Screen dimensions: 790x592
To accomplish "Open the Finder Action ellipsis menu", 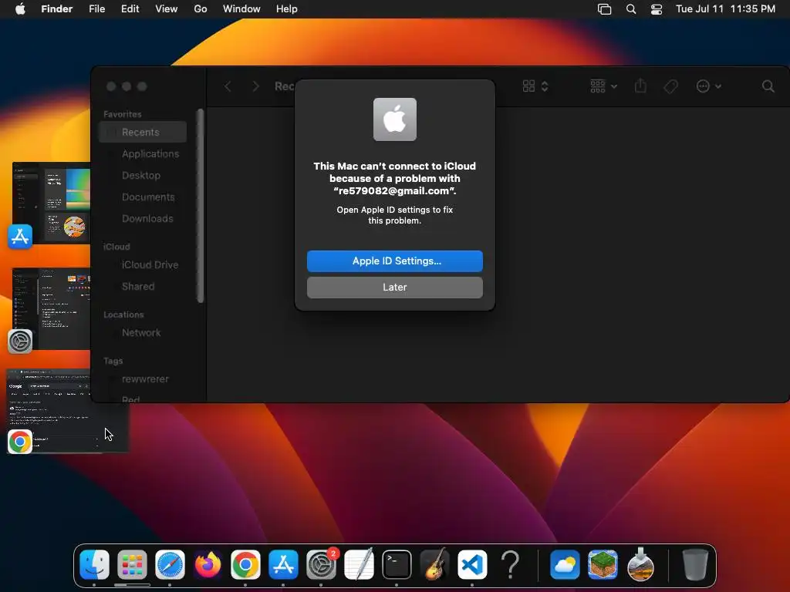I will [708, 86].
